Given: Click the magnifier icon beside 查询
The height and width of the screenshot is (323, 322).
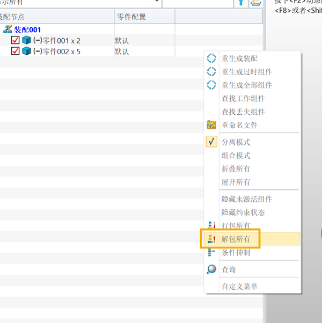Looking at the screenshot, I should [x=211, y=269].
